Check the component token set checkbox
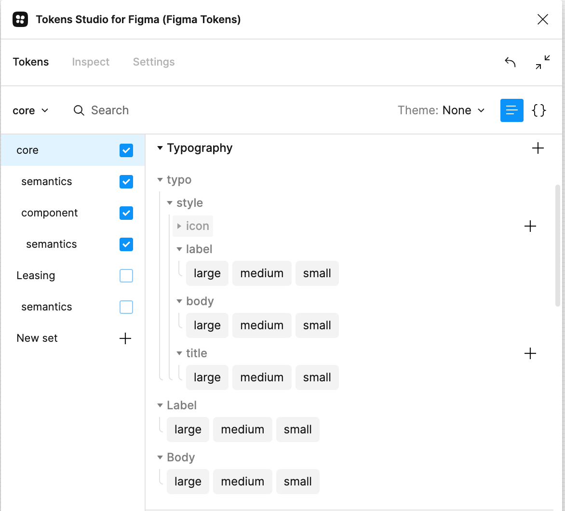This screenshot has width=565, height=511. (x=126, y=213)
